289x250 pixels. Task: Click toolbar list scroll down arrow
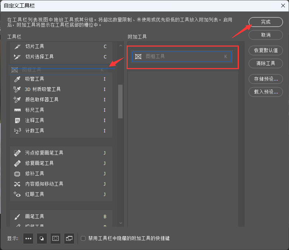pos(121,223)
